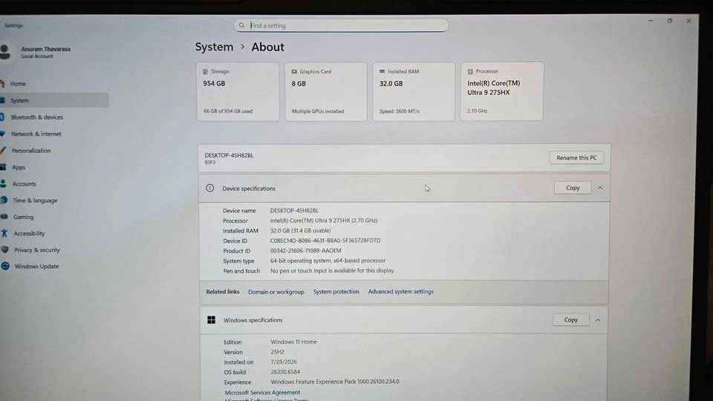The height and width of the screenshot is (401, 713).
Task: Click the Windows logo beside Windows specifications
Action: tap(212, 319)
